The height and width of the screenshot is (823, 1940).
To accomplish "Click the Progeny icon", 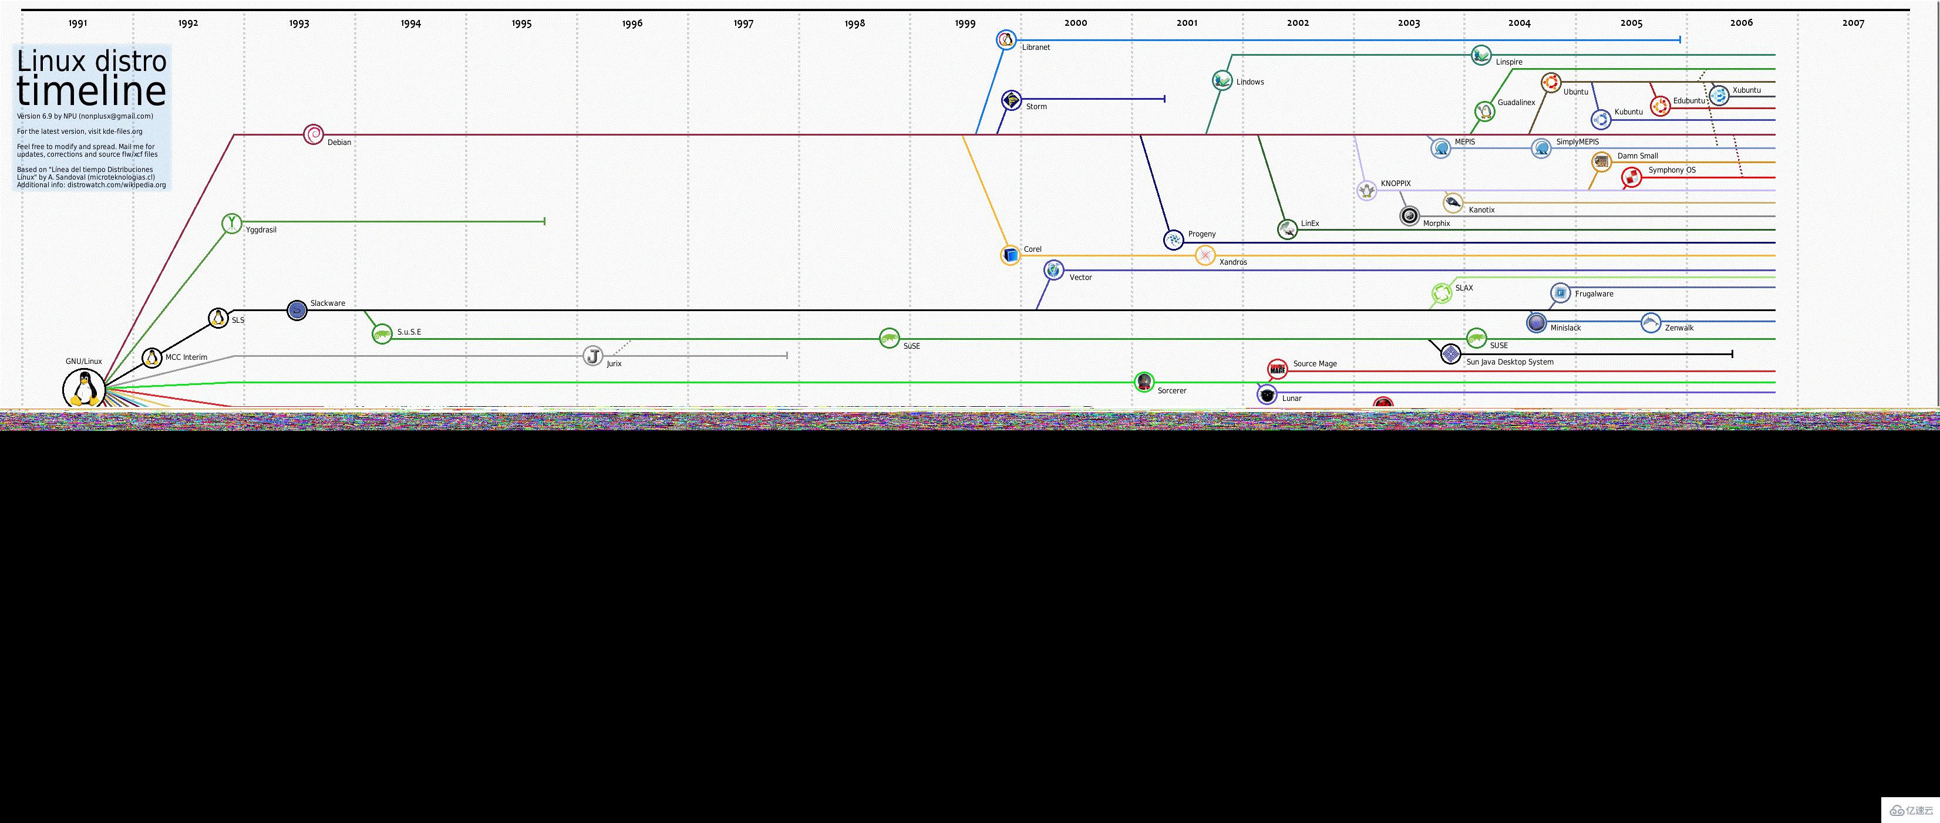I will coord(1173,240).
